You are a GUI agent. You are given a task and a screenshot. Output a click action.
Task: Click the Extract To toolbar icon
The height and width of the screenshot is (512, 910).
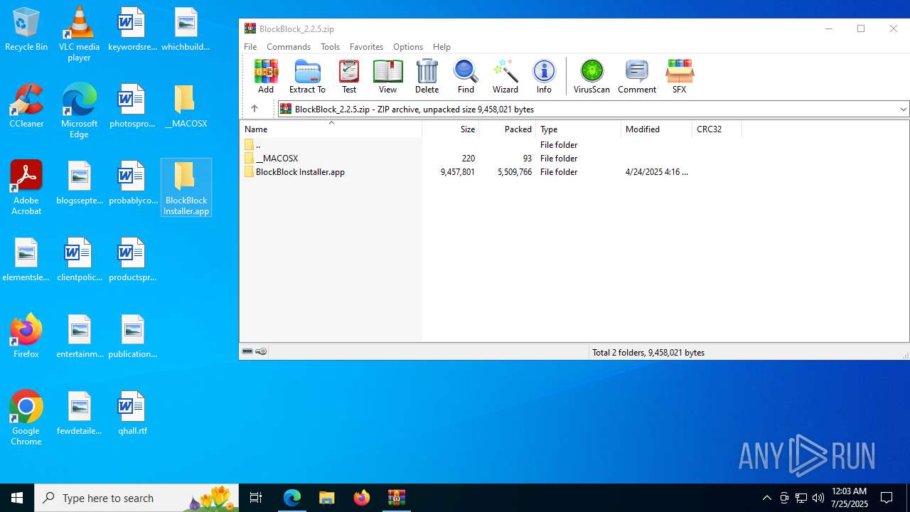[x=307, y=76]
